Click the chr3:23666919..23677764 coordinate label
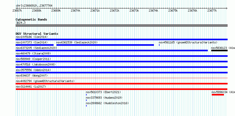Screen dimensions: 235x116 (x=34, y=6)
